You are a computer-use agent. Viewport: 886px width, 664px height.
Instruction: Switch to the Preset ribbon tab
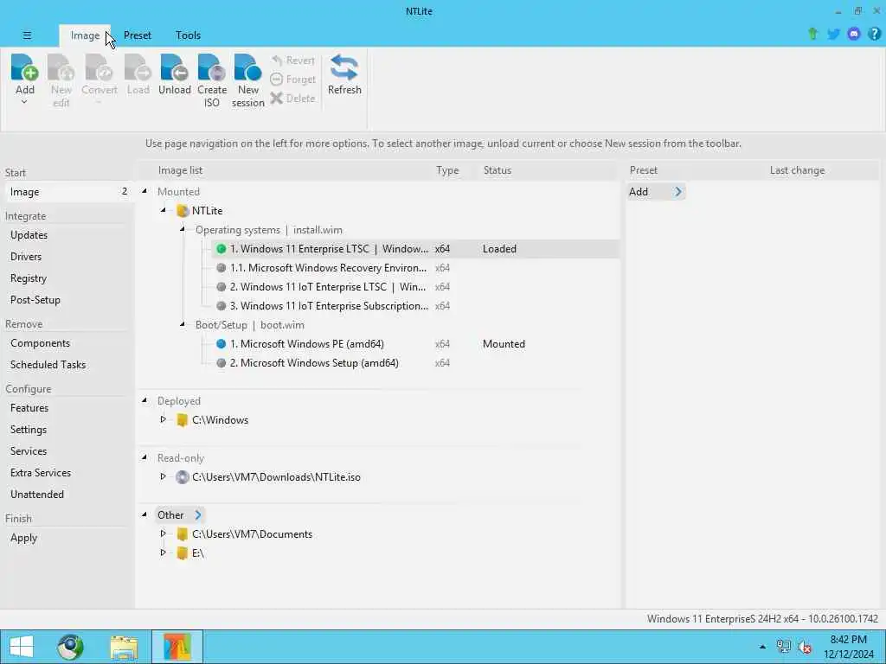(x=138, y=35)
